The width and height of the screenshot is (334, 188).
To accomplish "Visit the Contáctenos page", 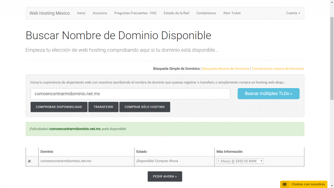I will [206, 13].
